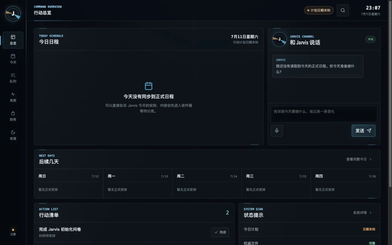Click the 今日计划 status row label

click(x=251, y=229)
